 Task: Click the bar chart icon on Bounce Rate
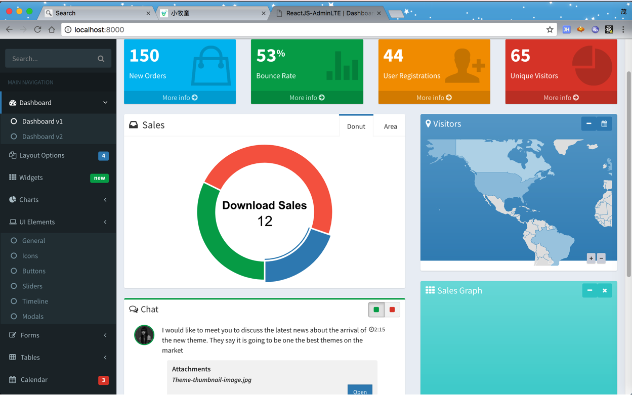[x=342, y=65]
